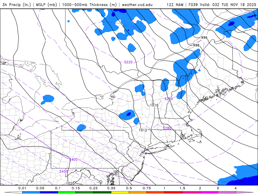Select the 1020 isobar contour label
Screen dimensions: 258x194
click(x=70, y=183)
